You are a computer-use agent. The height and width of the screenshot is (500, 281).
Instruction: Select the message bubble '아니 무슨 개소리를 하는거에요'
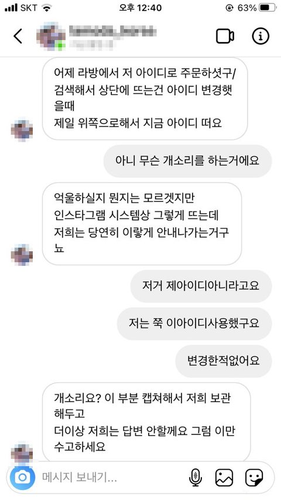point(187,161)
